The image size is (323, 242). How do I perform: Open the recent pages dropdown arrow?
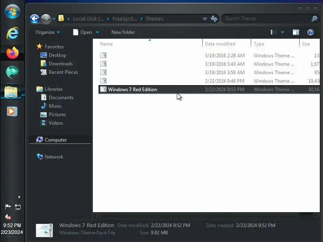point(54,19)
